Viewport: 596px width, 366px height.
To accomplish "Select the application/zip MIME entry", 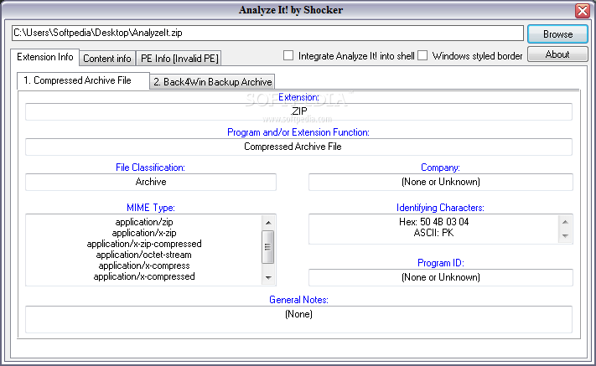I will click(144, 222).
